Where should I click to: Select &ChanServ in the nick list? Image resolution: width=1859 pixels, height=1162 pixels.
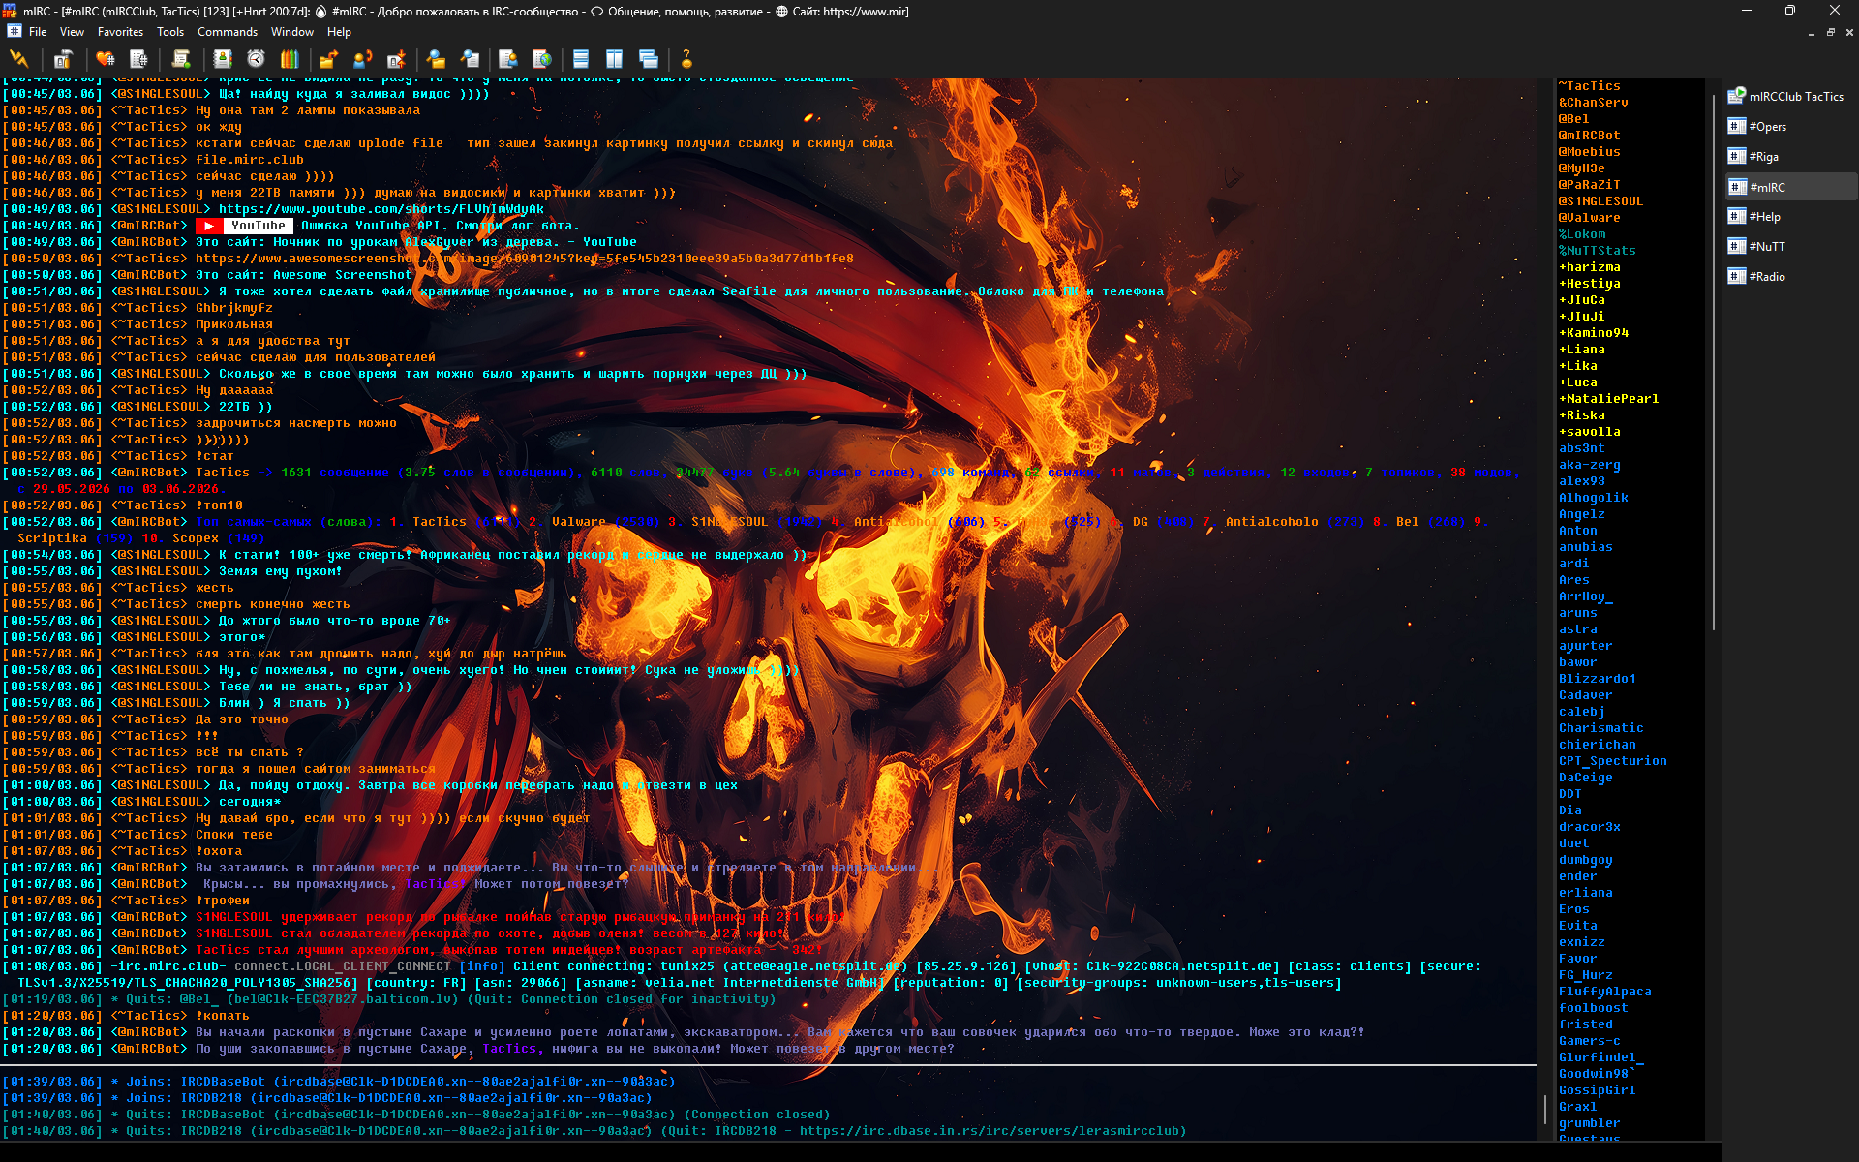[1593, 103]
